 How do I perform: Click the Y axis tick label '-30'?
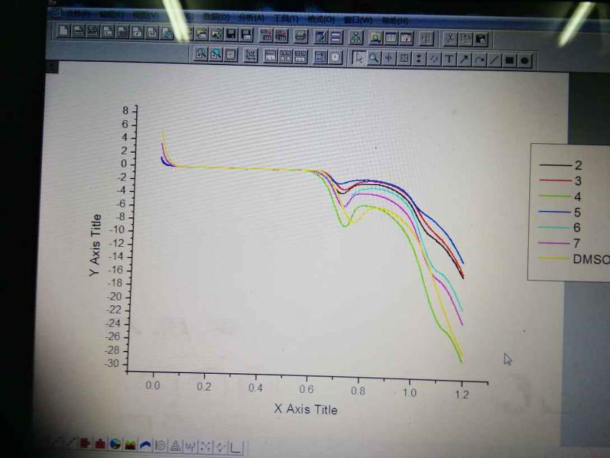pyautogui.click(x=111, y=364)
